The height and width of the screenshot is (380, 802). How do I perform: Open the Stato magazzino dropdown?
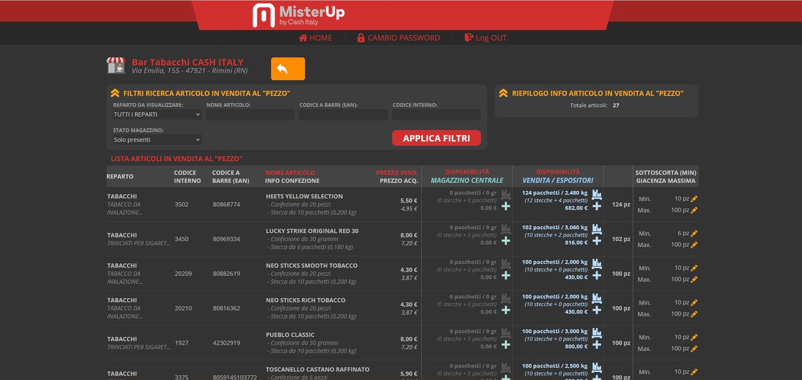(157, 139)
